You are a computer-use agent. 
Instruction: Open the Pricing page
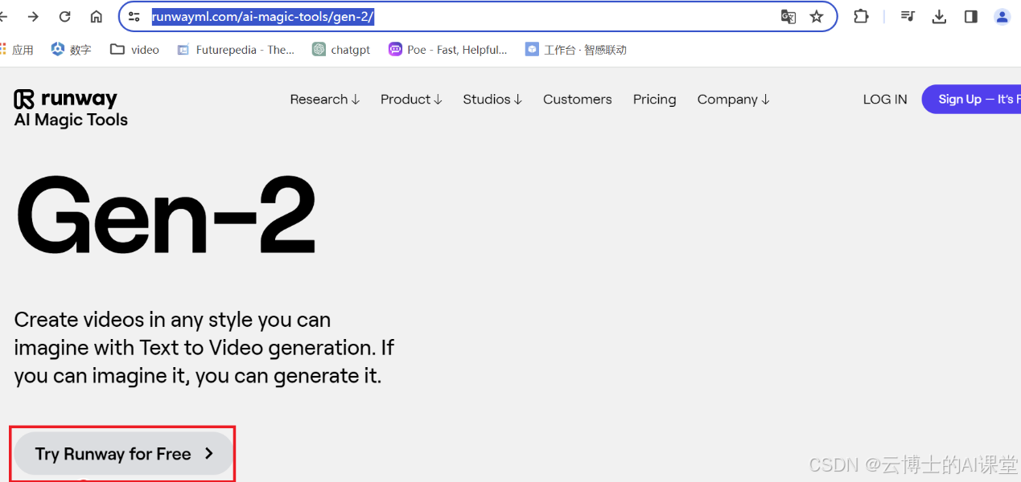click(x=654, y=100)
